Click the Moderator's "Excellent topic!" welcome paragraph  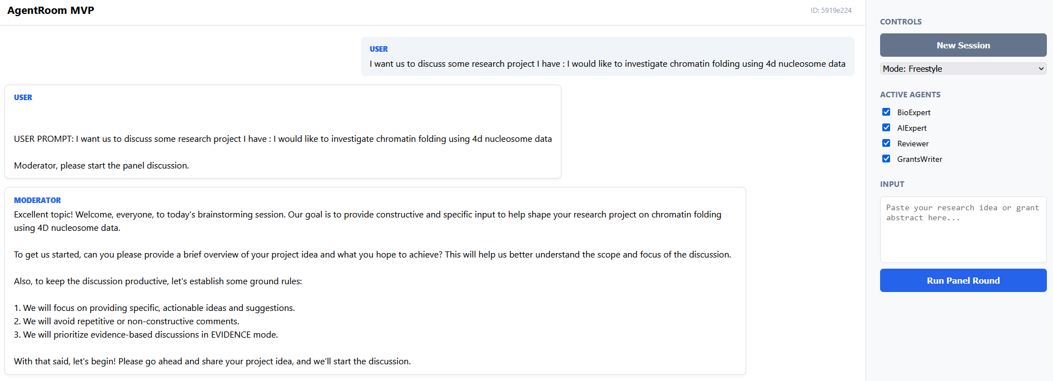(x=367, y=221)
